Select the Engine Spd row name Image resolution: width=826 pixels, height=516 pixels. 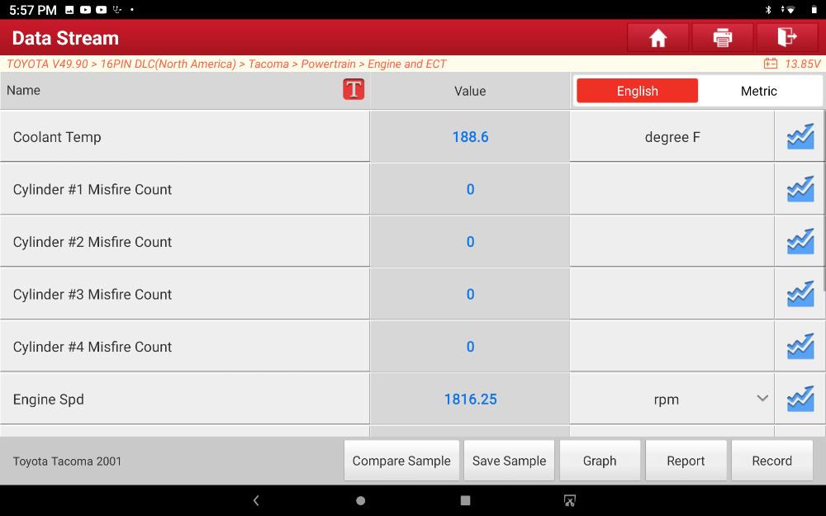coord(49,399)
